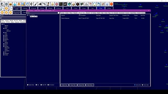Enable the Hide CMC checkbox
The image size is (168, 94).
click(41, 85)
